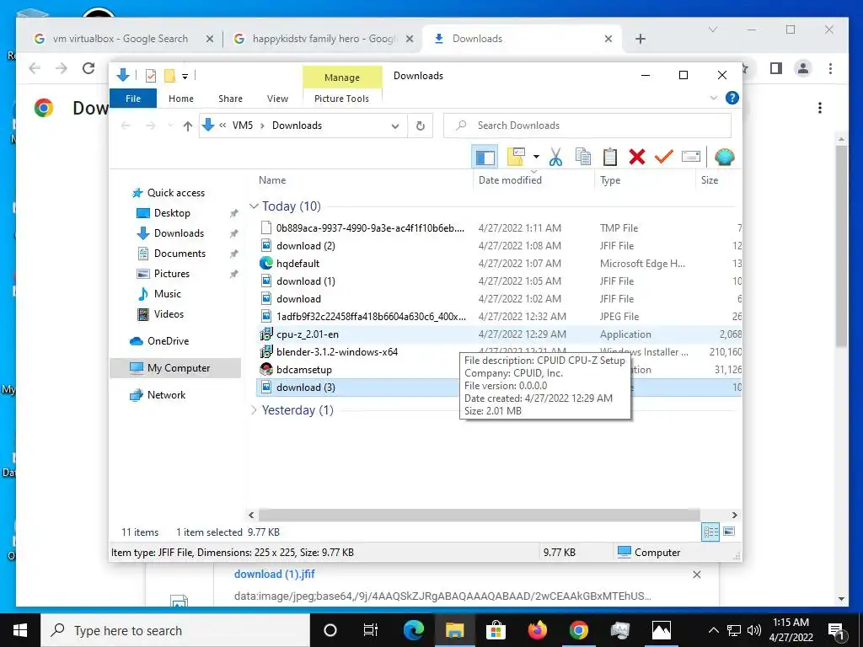Image resolution: width=863 pixels, height=647 pixels.
Task: Click the horizontal scrollbar in file list
Action: tap(479, 515)
